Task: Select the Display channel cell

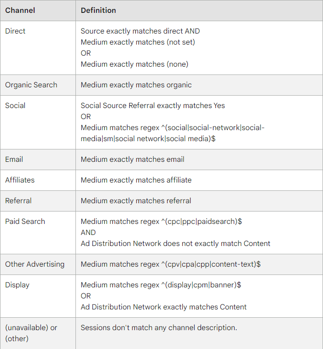Action: (x=17, y=285)
